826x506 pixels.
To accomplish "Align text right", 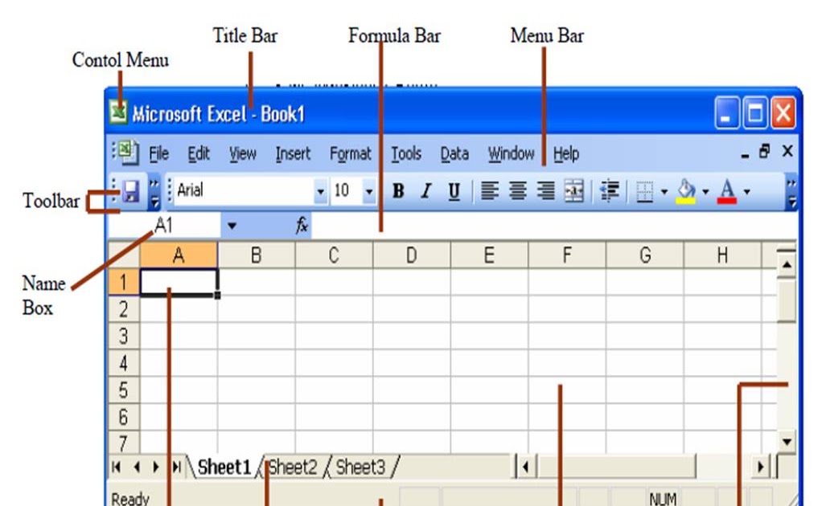I will 546,190.
